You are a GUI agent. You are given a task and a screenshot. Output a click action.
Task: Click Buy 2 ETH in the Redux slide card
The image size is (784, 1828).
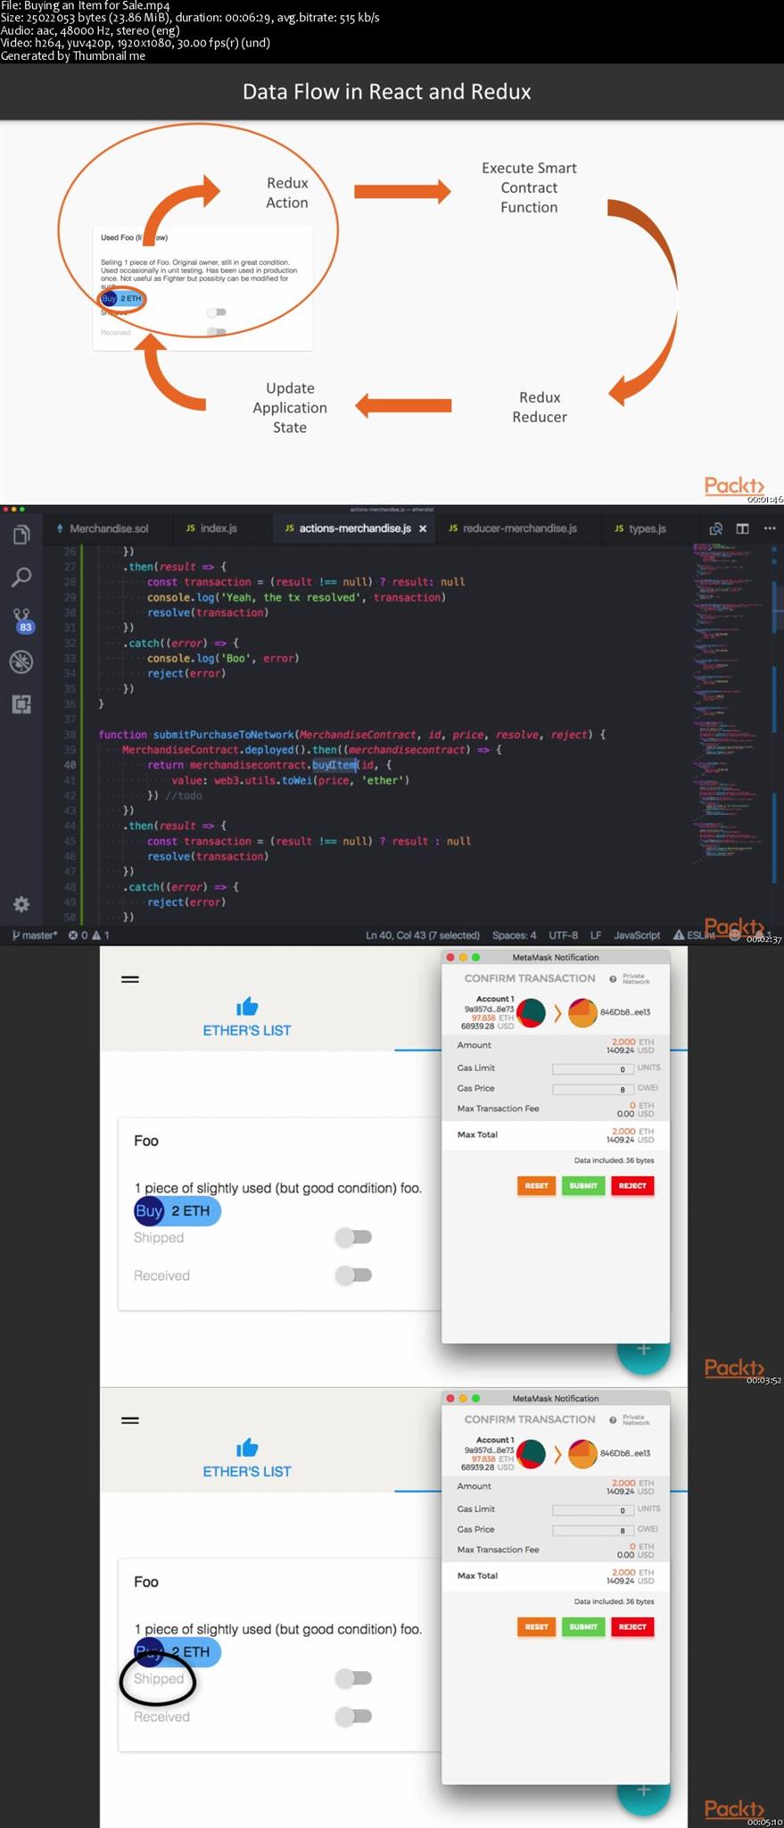[x=122, y=299]
